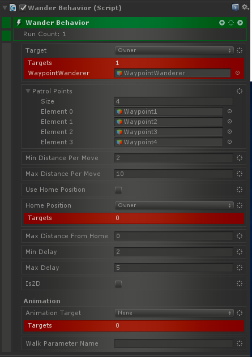
Task: Click the dotted circle icon next to Min Delay
Action: pos(240,252)
